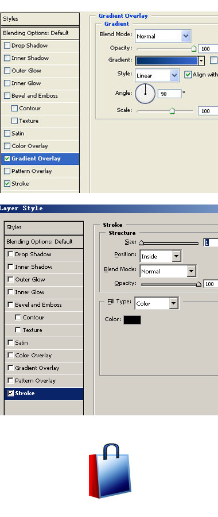Enable Satin in the Gradient Overlay dialog
Image resolution: width=218 pixels, height=517 pixels.
[x=7, y=133]
